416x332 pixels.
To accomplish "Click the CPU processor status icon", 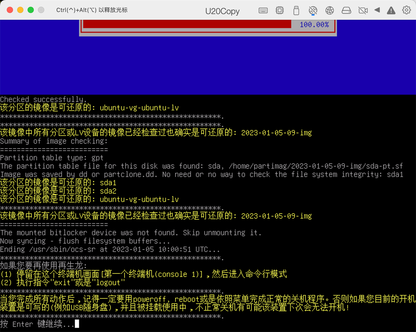I will point(279,10).
